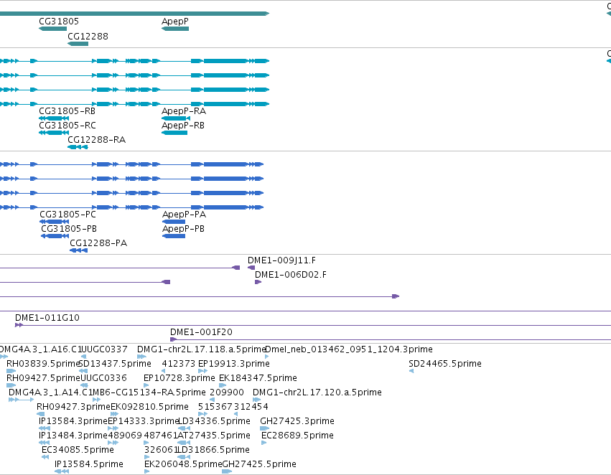Viewport: 611px width, 475px height.
Task: Select the DME1-006D02.F clone label
Action: pos(291,275)
